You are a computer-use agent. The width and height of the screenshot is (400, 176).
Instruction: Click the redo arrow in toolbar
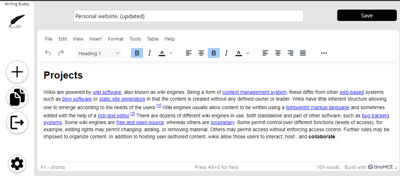coord(61,53)
